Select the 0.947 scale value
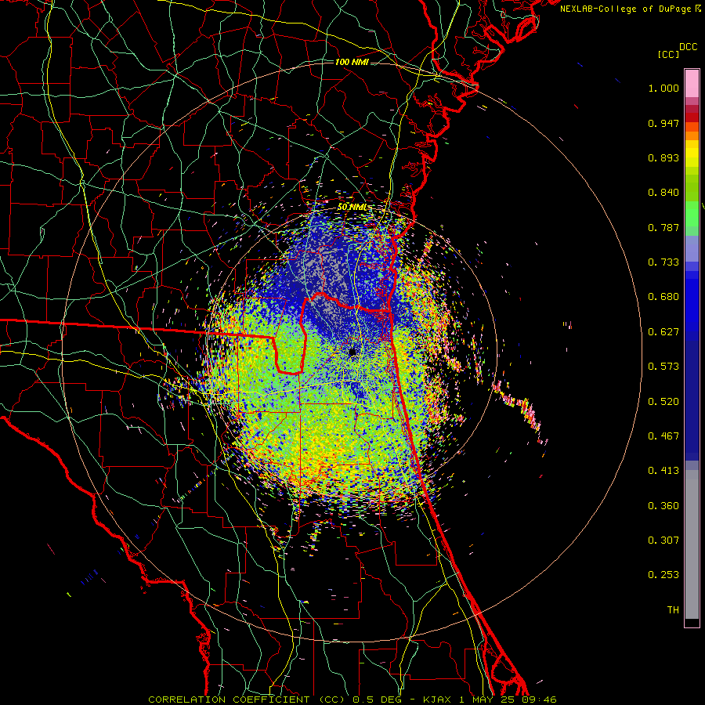The image size is (705, 705). pyautogui.click(x=663, y=123)
